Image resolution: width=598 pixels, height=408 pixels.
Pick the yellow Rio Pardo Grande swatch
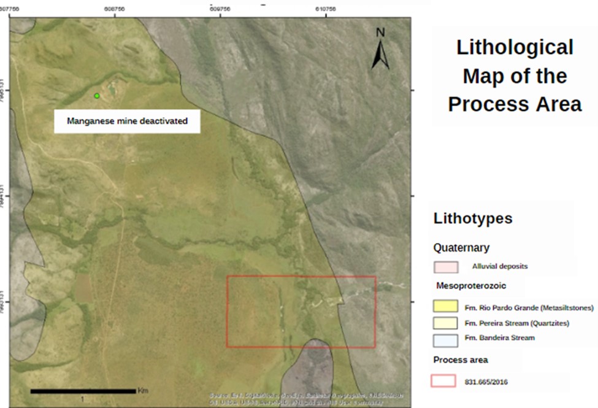point(446,306)
